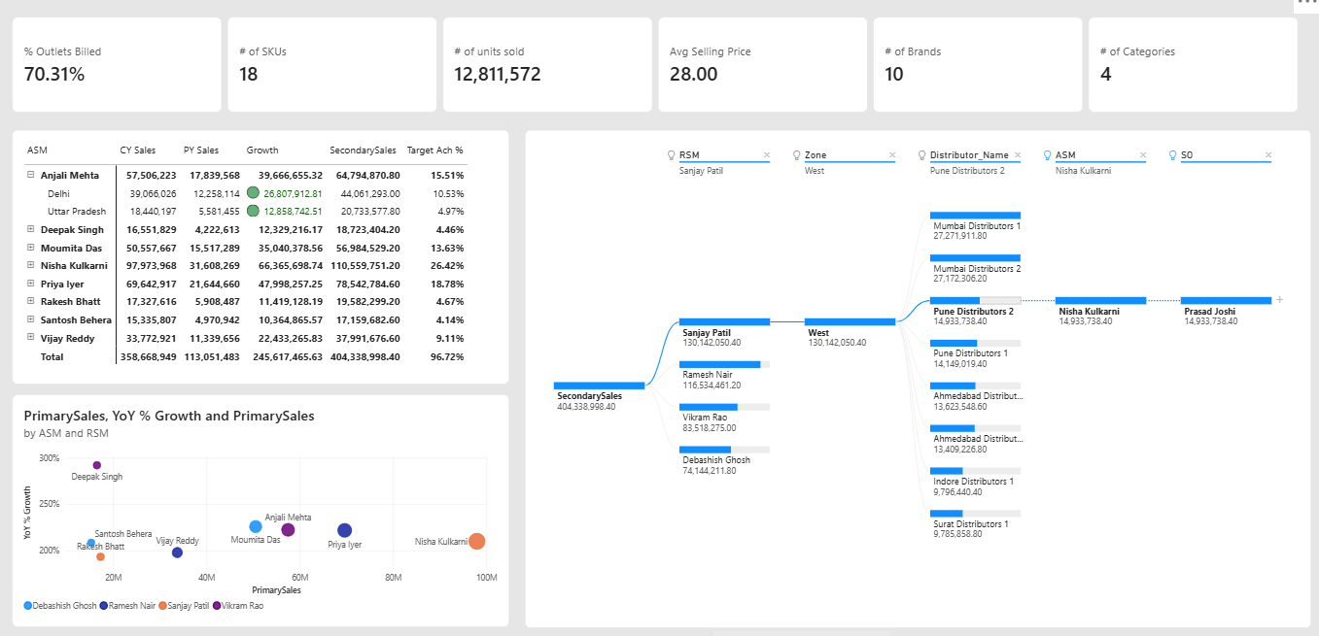Screen dimensions: 1319x636
Task: Select the Ramesh Nair bar in decomposition tree
Action: click(724, 365)
